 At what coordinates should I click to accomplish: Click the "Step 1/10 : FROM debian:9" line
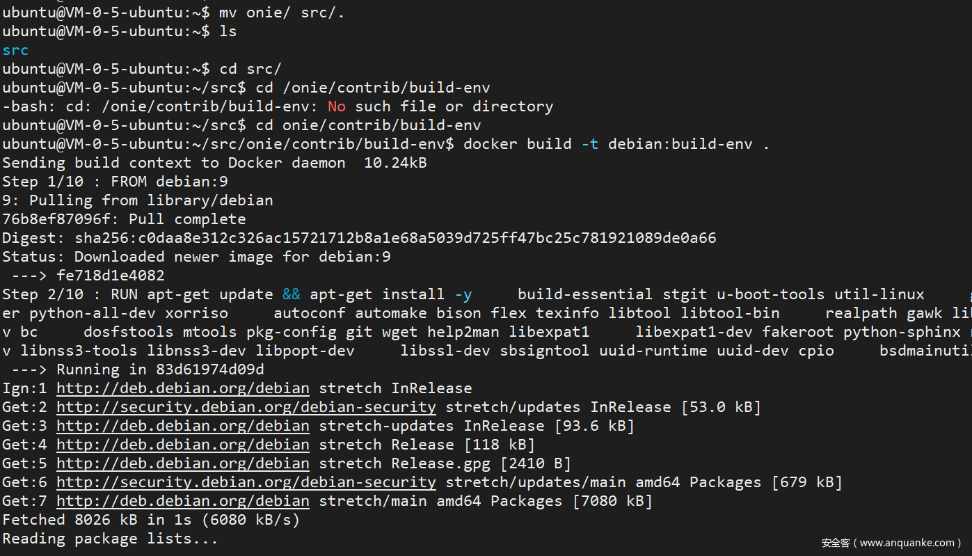tap(115, 182)
